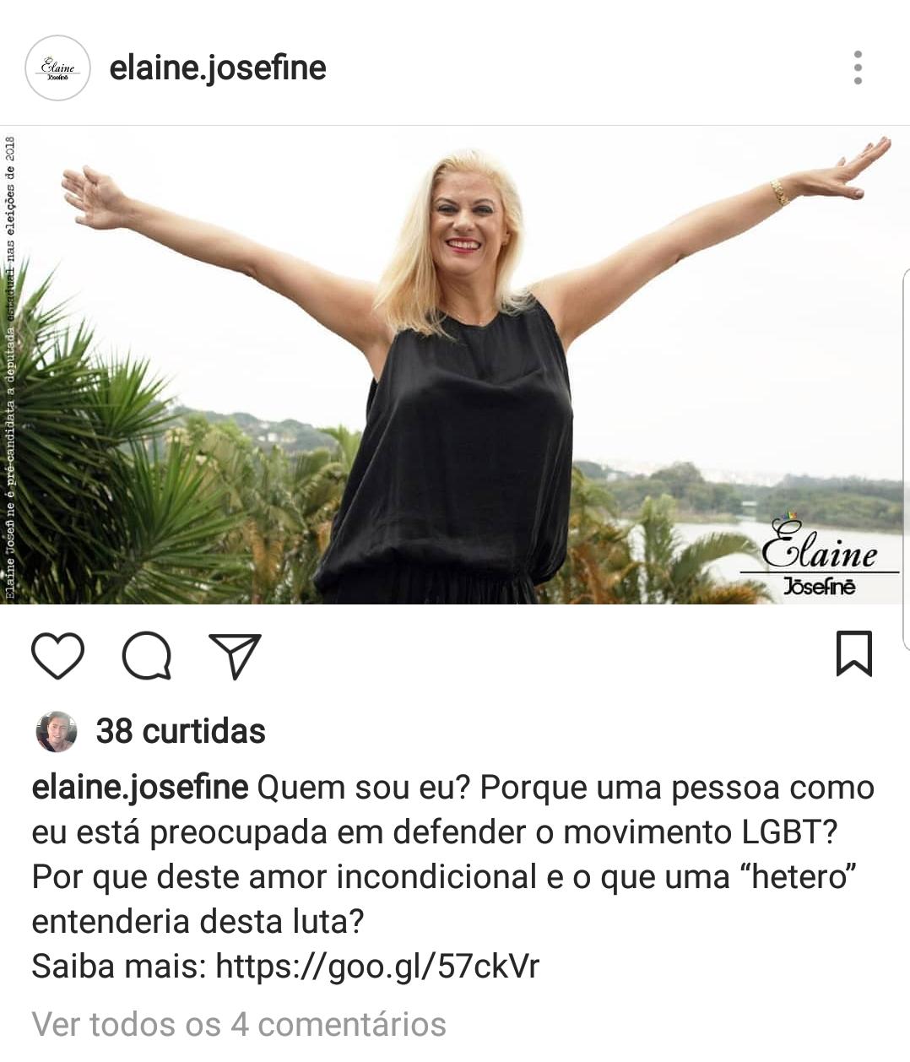Like the post with the heart icon
Image resolution: width=910 pixels, height=1062 pixels.
[x=58, y=656]
